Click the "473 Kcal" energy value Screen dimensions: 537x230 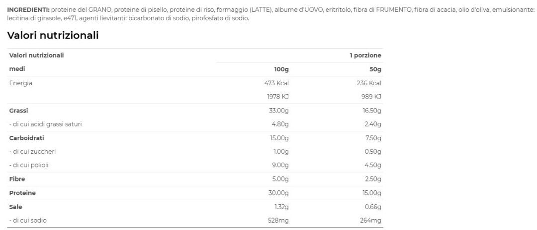[x=277, y=83]
